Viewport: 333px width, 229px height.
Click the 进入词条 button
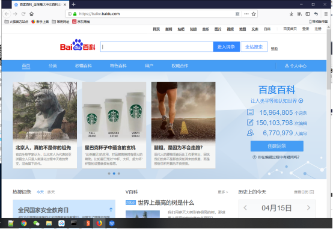coord(227,47)
